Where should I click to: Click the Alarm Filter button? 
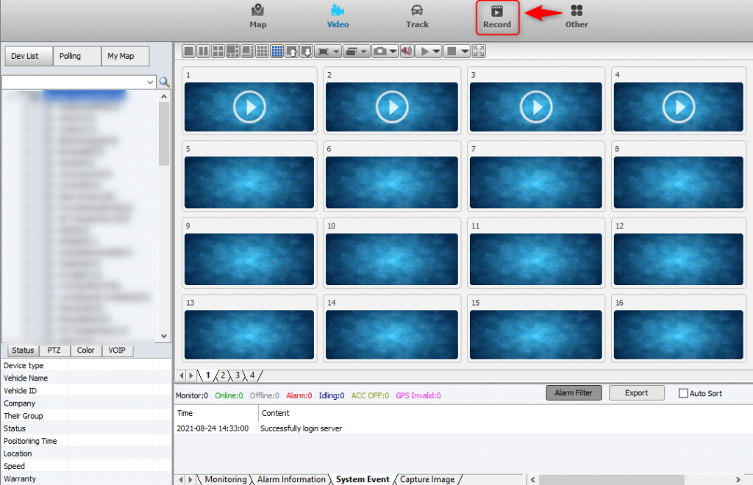pyautogui.click(x=574, y=393)
